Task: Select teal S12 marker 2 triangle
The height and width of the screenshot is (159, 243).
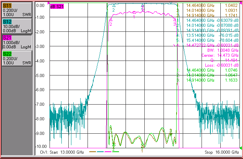Action: click(114, 6)
